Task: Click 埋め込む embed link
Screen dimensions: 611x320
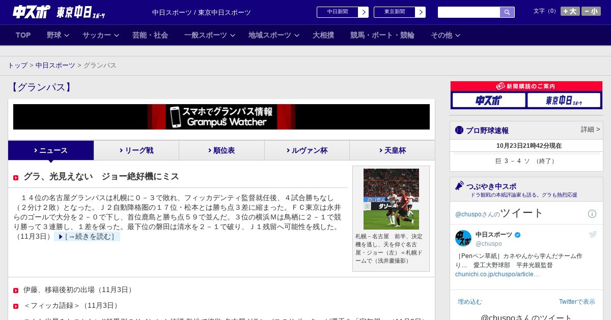Action: click(469, 302)
